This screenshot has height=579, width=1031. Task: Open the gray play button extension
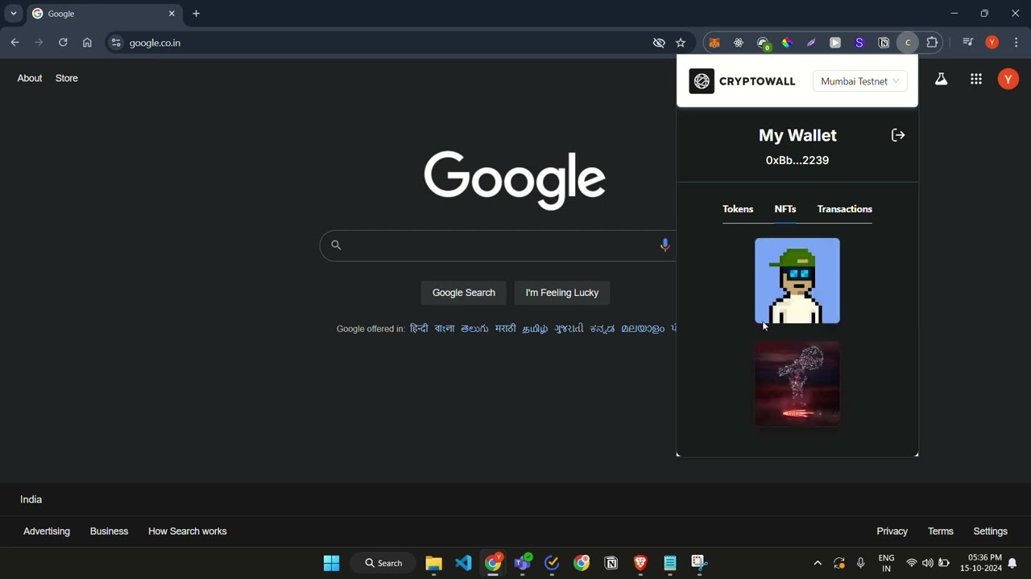(x=835, y=43)
